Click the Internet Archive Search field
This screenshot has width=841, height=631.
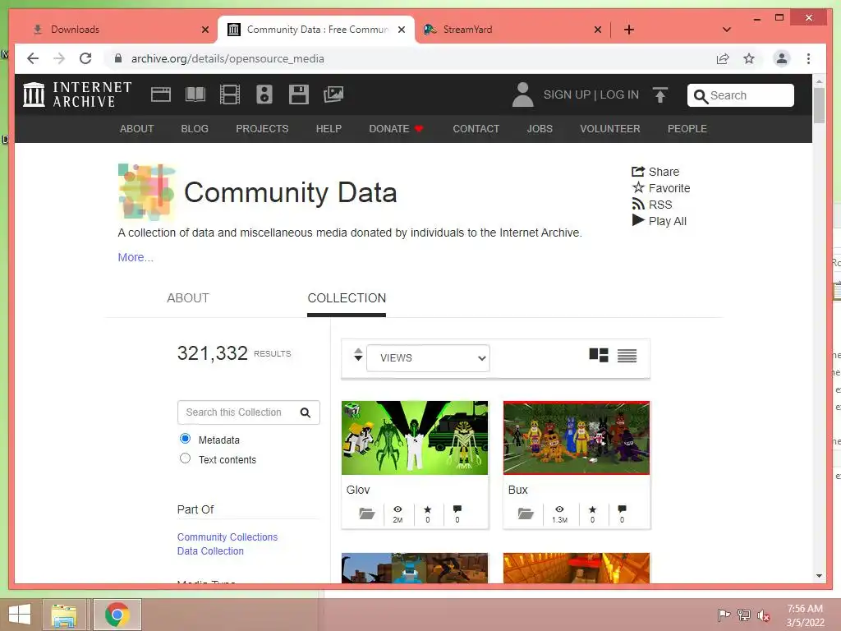coord(740,95)
